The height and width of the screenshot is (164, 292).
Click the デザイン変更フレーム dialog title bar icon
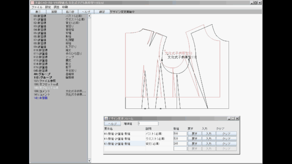[x=106, y=118]
